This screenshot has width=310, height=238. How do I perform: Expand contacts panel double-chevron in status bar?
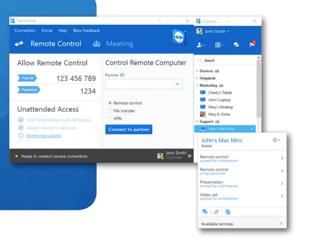click(x=189, y=156)
